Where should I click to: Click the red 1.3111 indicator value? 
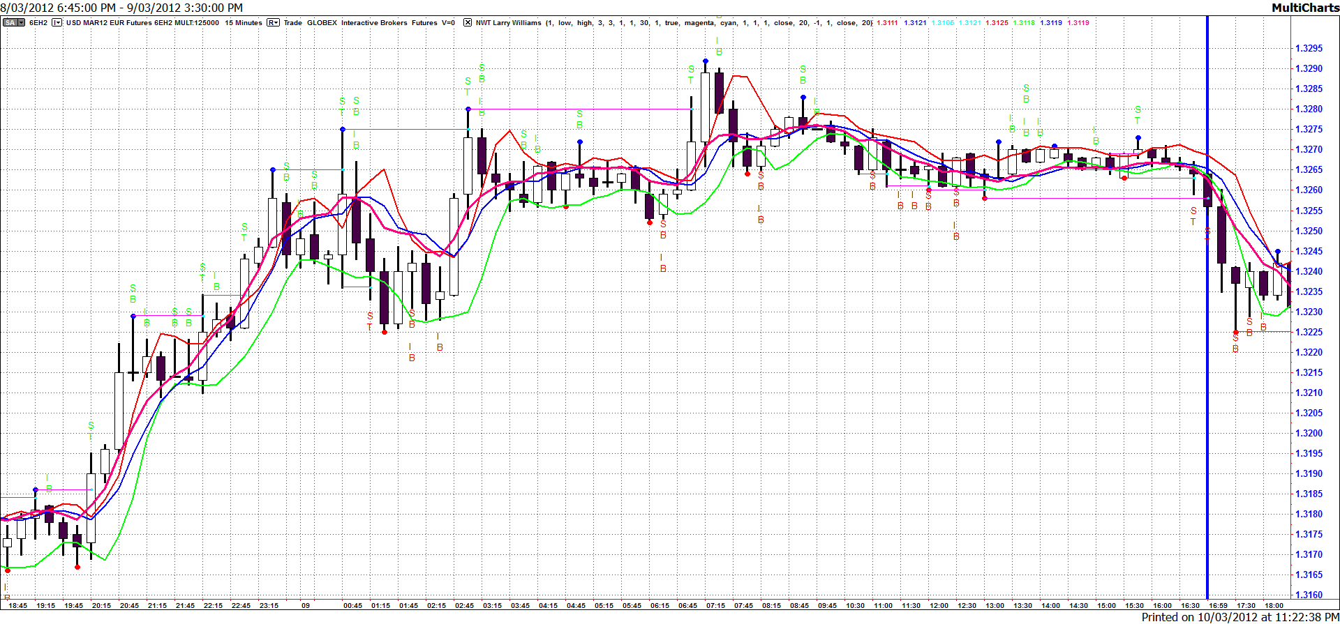[x=887, y=23]
